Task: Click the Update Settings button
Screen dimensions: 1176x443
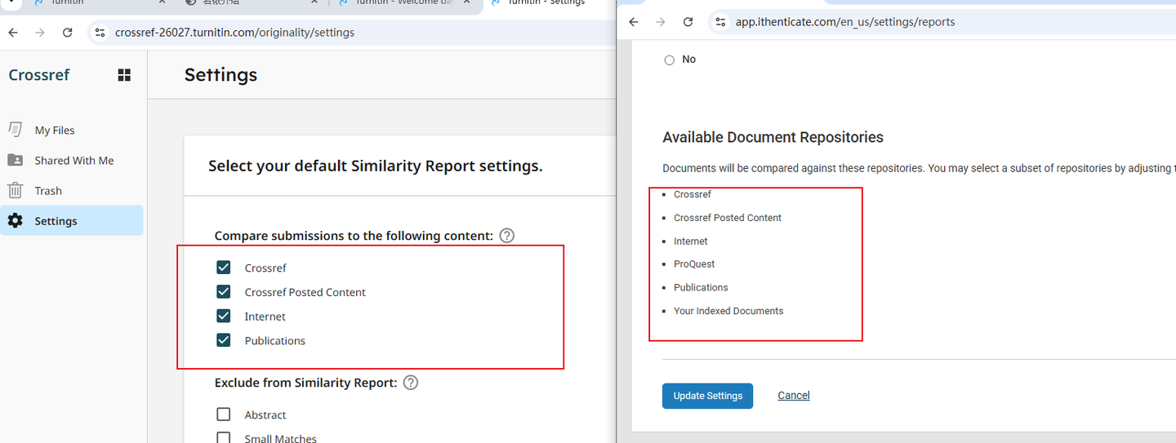Action: [x=707, y=396]
